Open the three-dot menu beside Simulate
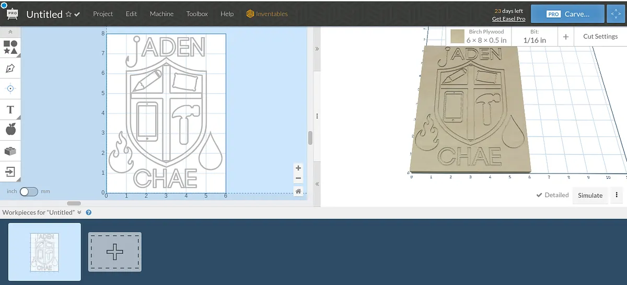 pos(617,195)
